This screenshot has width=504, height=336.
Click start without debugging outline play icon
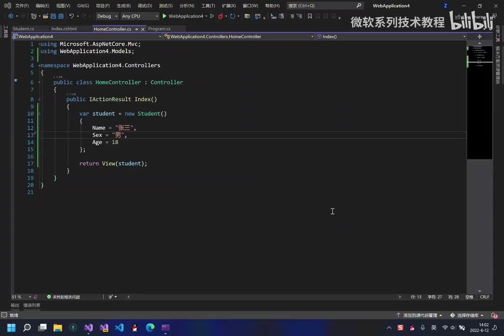[212, 16]
